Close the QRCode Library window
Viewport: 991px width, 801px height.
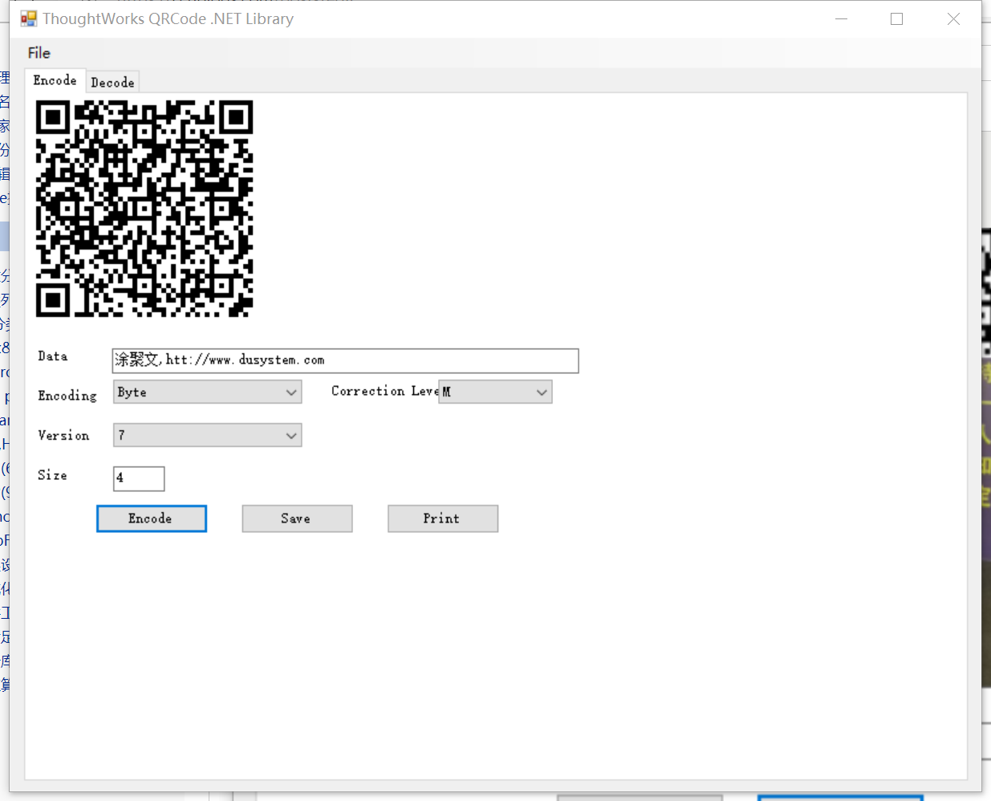click(x=953, y=18)
